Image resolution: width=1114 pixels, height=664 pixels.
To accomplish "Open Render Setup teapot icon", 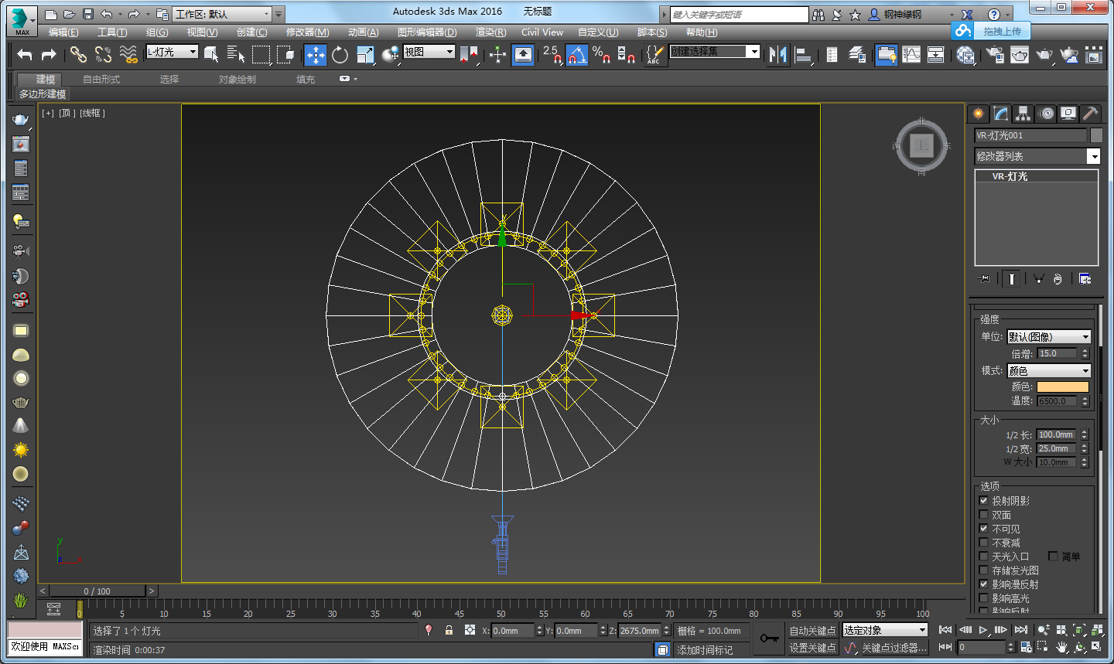I will pyautogui.click(x=995, y=54).
